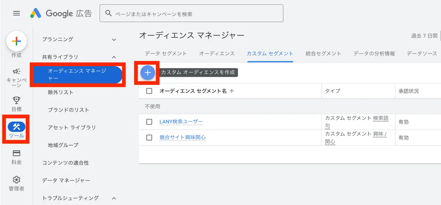Click the page or campaign search field
The height and width of the screenshot is (205, 441).
tap(195, 14)
